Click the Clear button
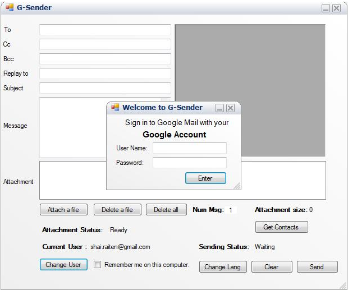This screenshot has width=348, height=290. 272,267
